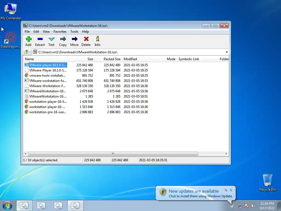Open the Tools menu
Viewport: 281px width, 211px height.
[x=74, y=32]
